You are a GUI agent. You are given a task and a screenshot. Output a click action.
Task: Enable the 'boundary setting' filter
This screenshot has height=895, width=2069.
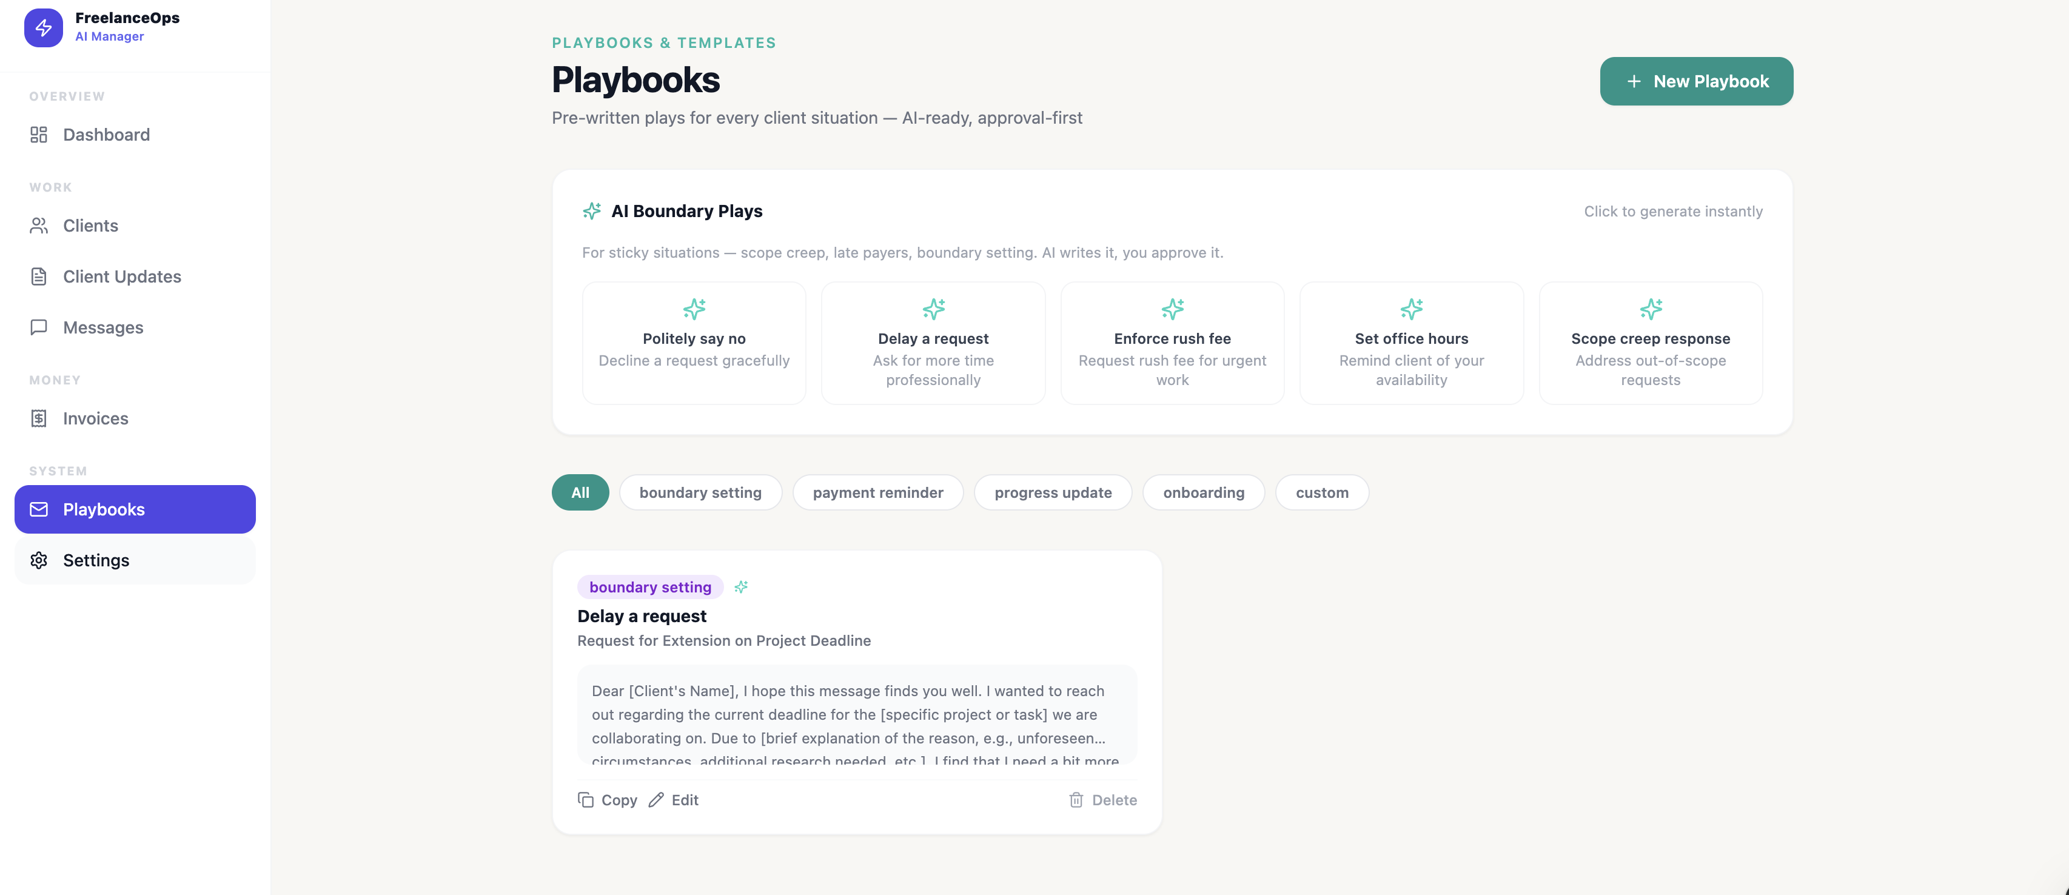coord(700,492)
